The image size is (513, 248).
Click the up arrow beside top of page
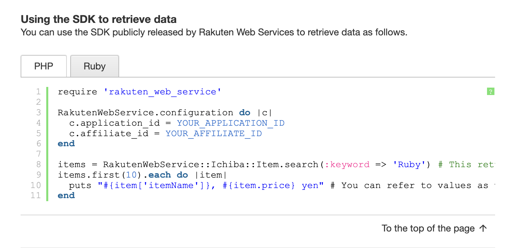(483, 228)
